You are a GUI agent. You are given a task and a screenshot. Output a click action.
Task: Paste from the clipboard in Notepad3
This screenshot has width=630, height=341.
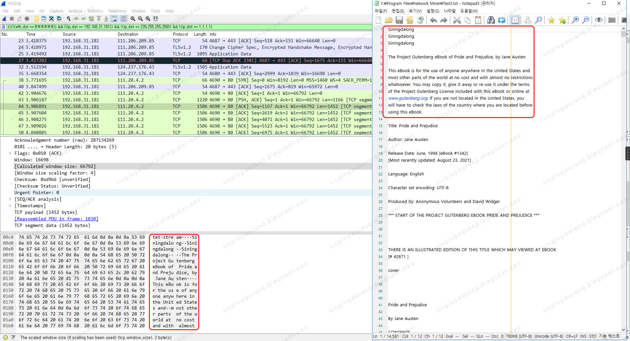click(x=478, y=20)
